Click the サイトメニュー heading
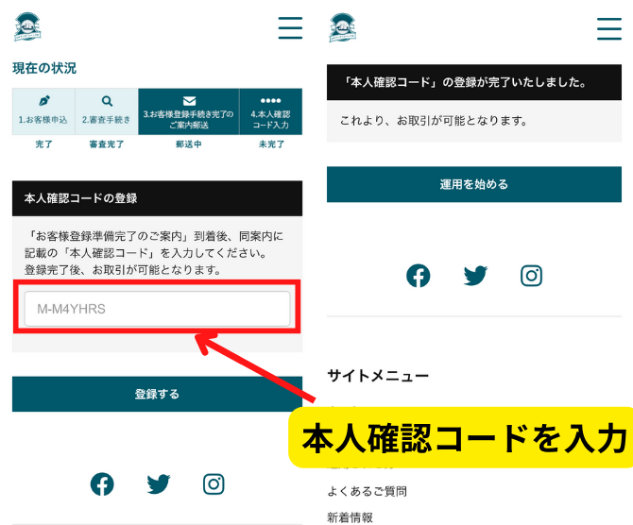The width and height of the screenshot is (633, 525). point(378,376)
